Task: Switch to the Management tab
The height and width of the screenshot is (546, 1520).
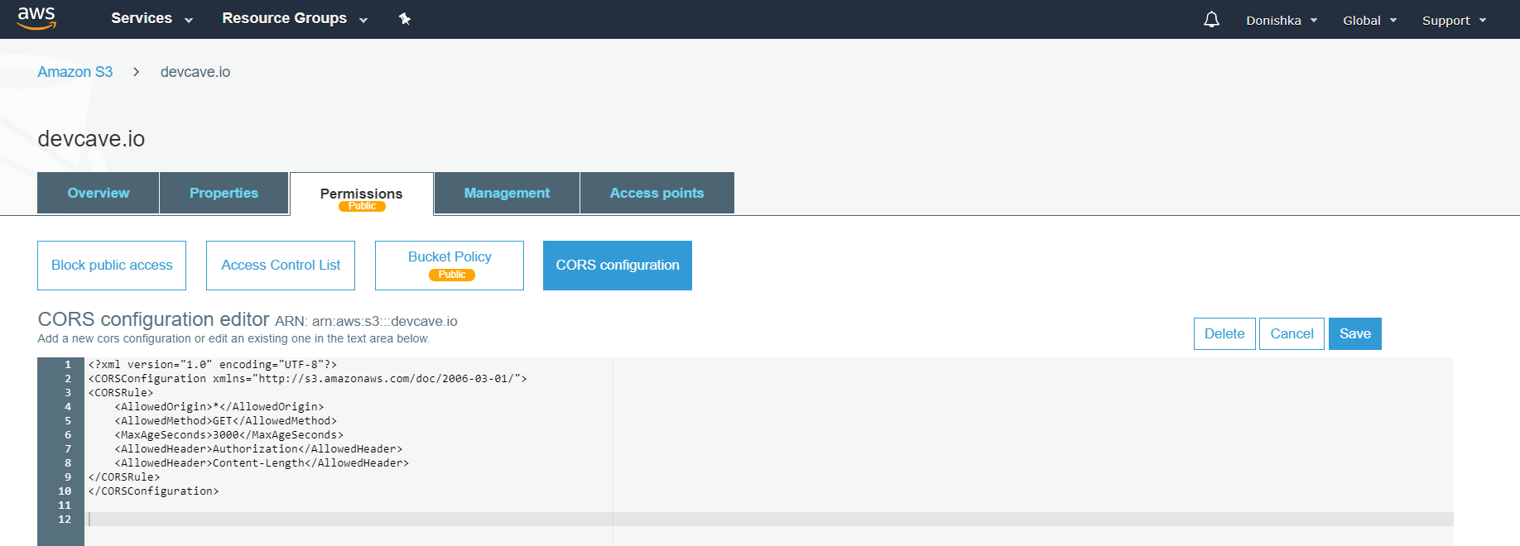Action: click(507, 193)
